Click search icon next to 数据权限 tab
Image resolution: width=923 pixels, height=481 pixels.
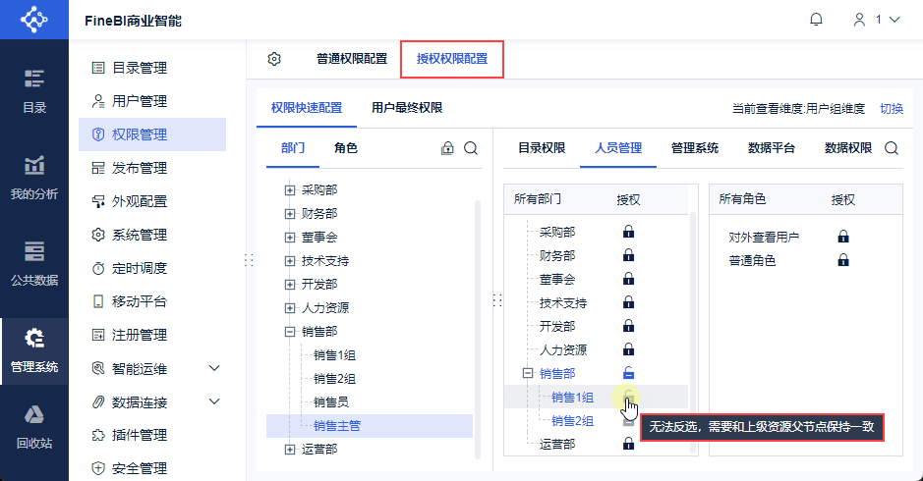(892, 148)
